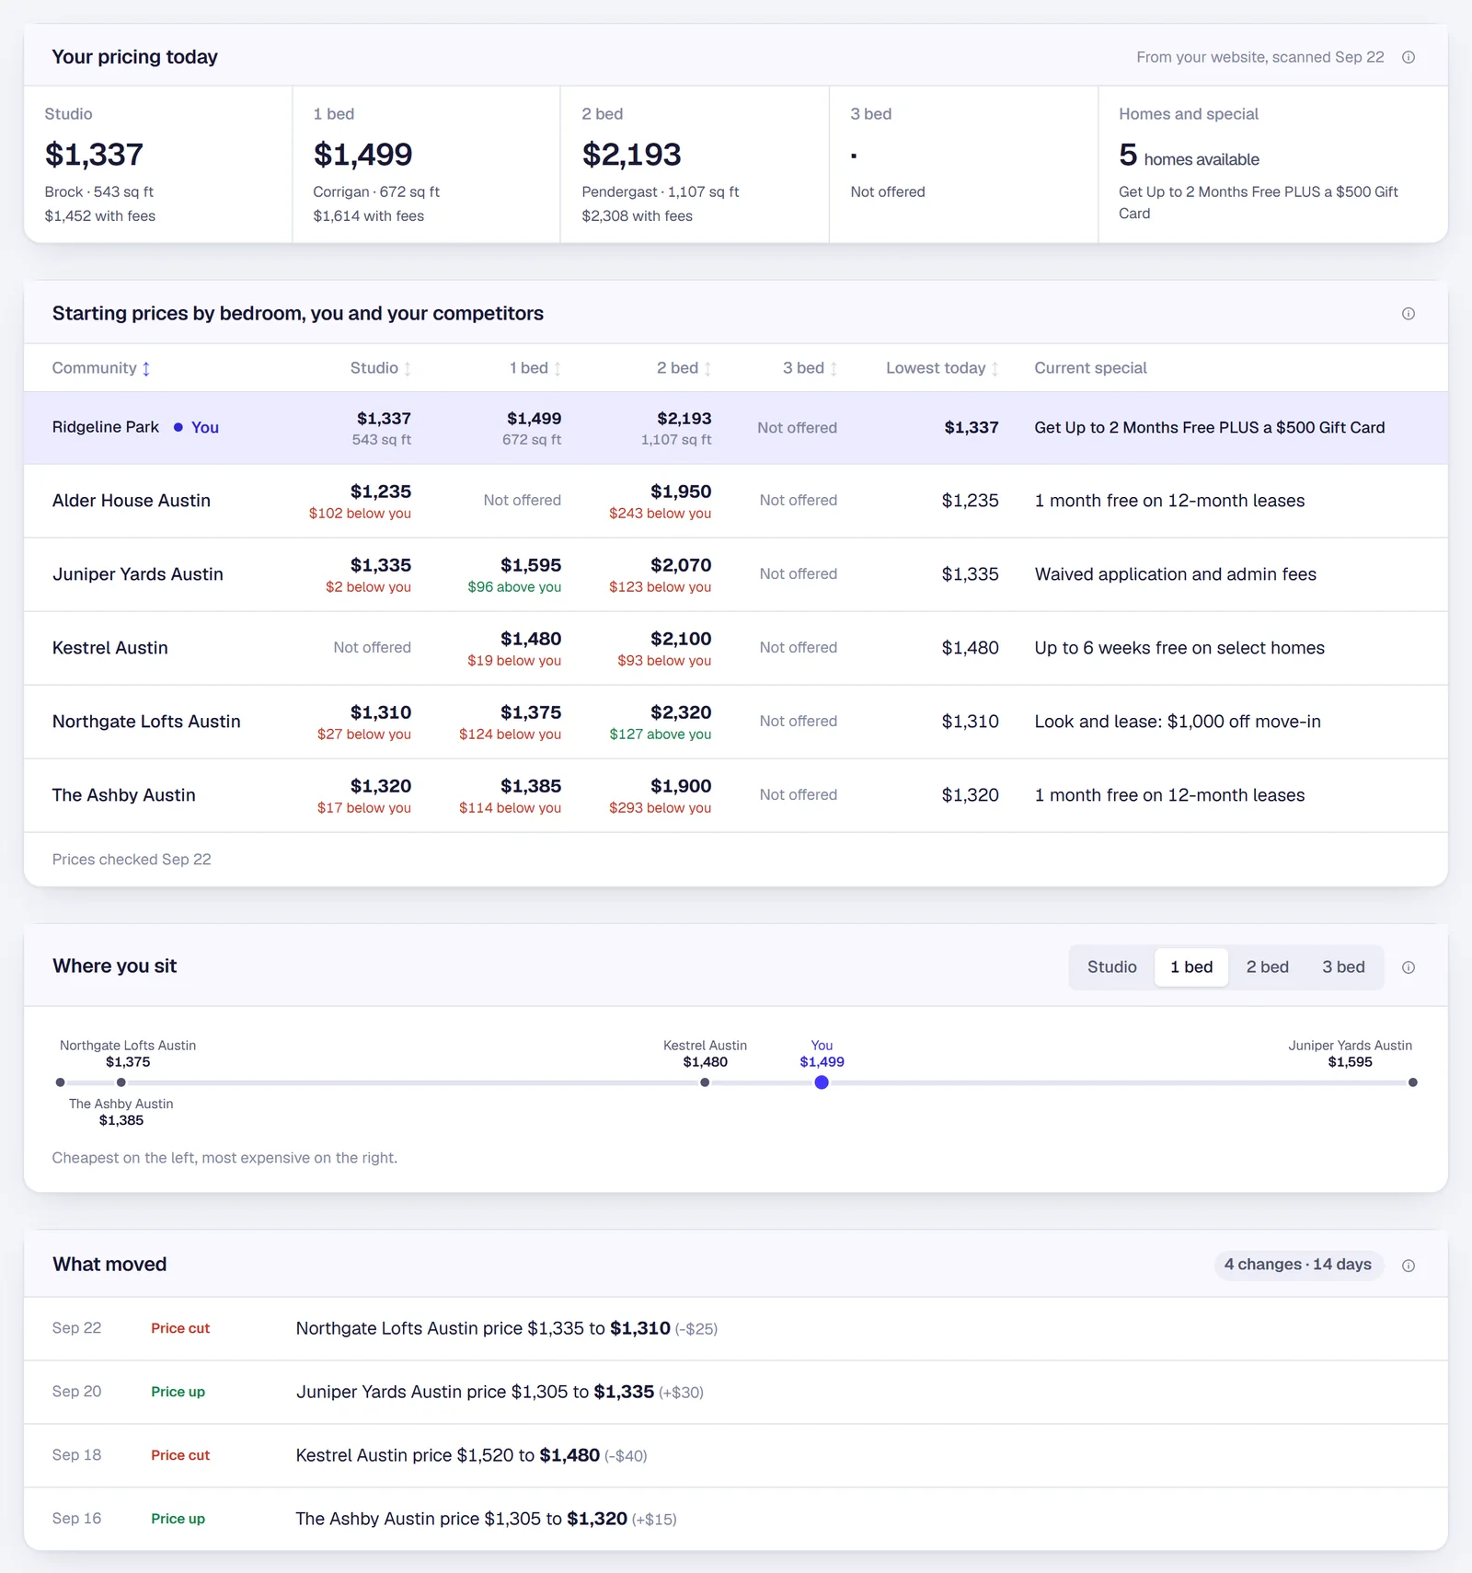Sort table by Community column

(x=101, y=368)
